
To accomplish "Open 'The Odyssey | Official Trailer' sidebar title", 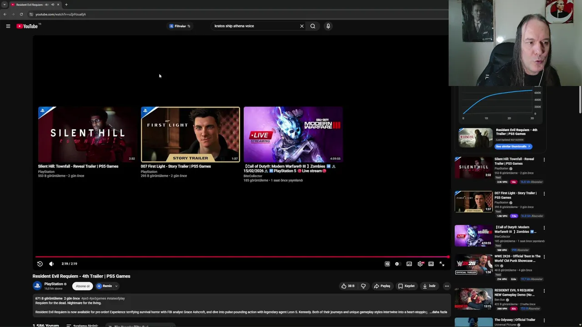I will [x=515, y=320].
